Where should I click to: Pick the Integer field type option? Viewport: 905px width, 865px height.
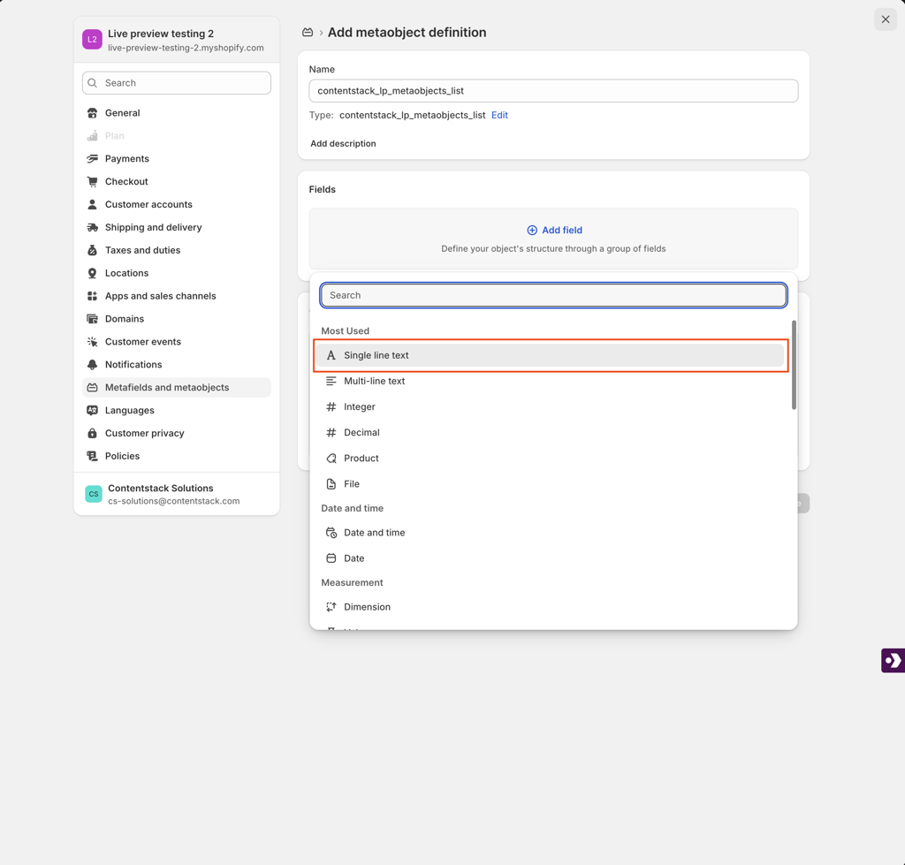(x=359, y=406)
